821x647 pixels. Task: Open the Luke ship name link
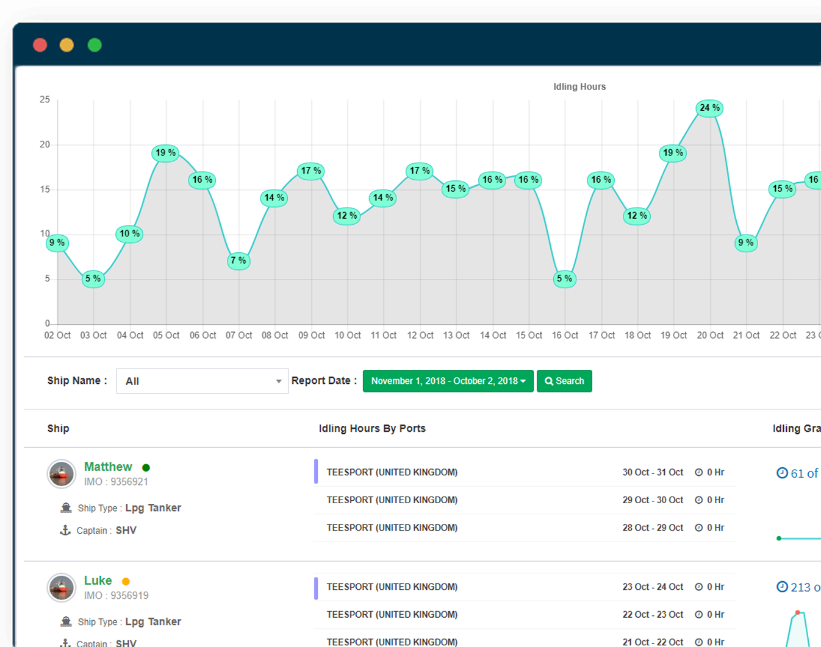click(x=98, y=581)
